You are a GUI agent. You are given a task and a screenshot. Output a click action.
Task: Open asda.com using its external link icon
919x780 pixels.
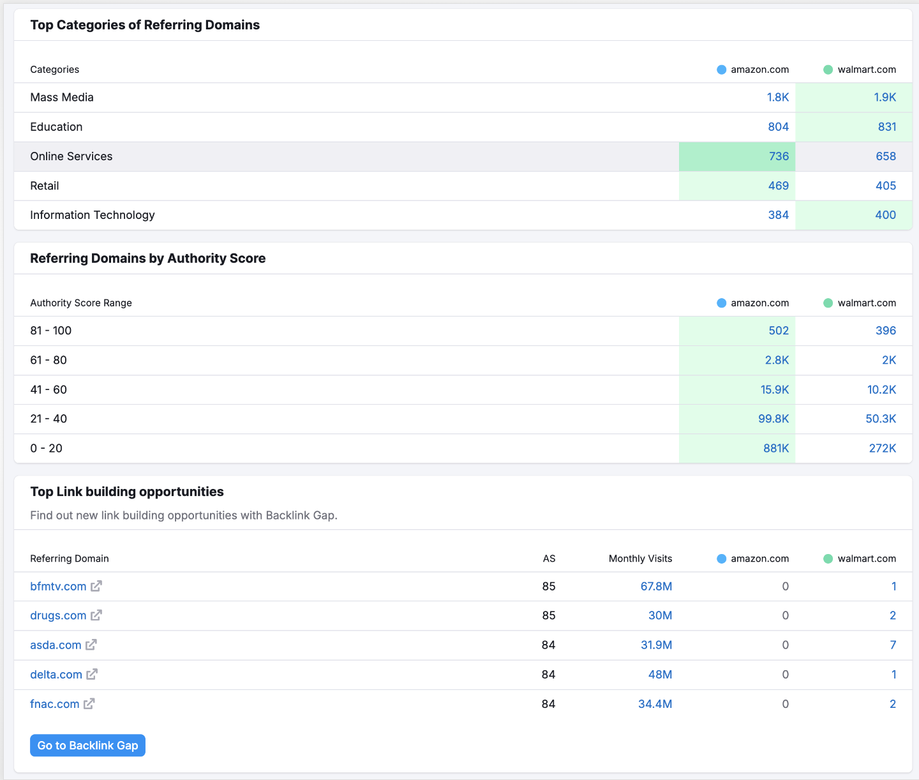(x=91, y=645)
